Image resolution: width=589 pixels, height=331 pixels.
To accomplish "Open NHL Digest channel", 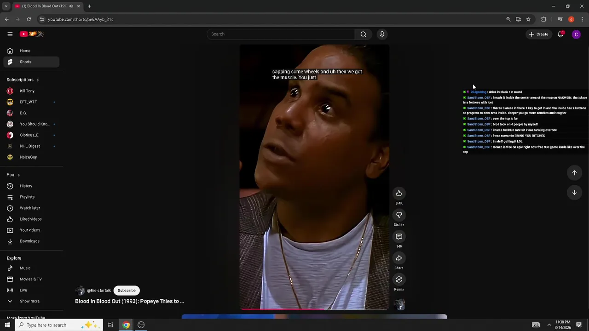I will click(31, 146).
